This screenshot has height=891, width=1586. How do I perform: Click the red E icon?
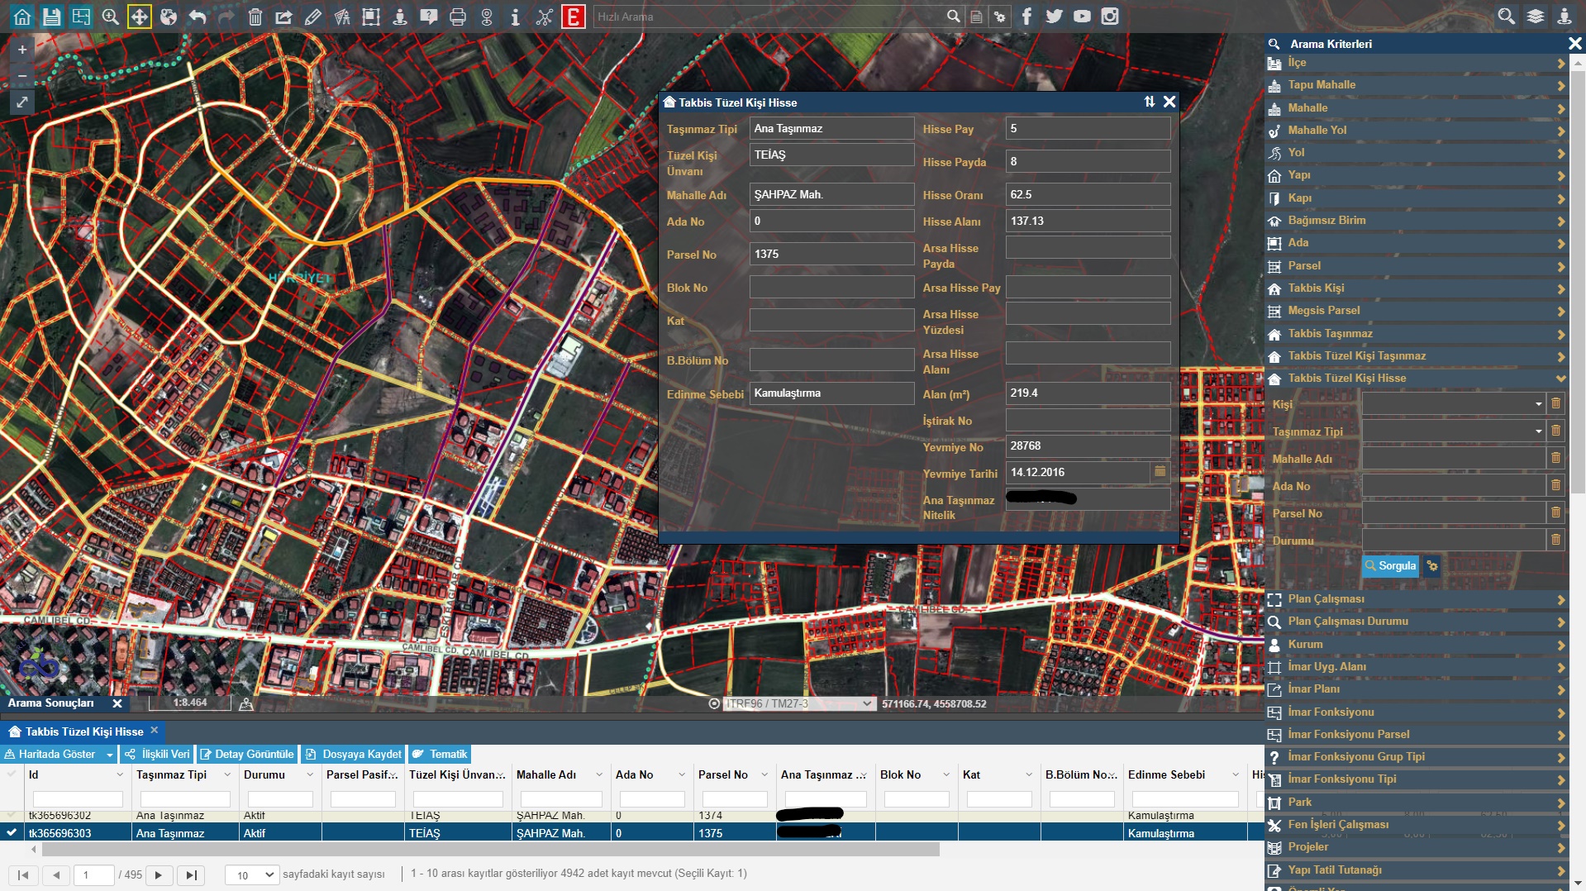[573, 17]
